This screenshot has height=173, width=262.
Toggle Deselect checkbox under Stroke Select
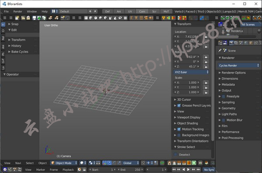click(176, 155)
